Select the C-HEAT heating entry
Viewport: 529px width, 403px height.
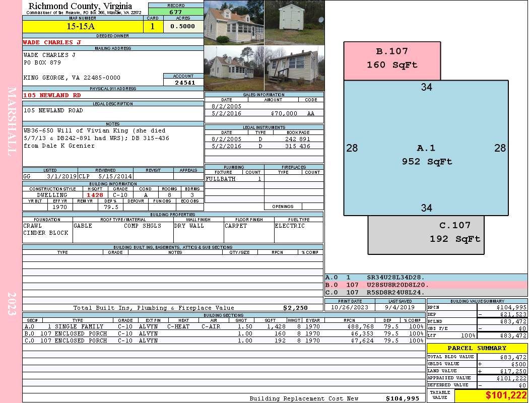click(x=178, y=326)
